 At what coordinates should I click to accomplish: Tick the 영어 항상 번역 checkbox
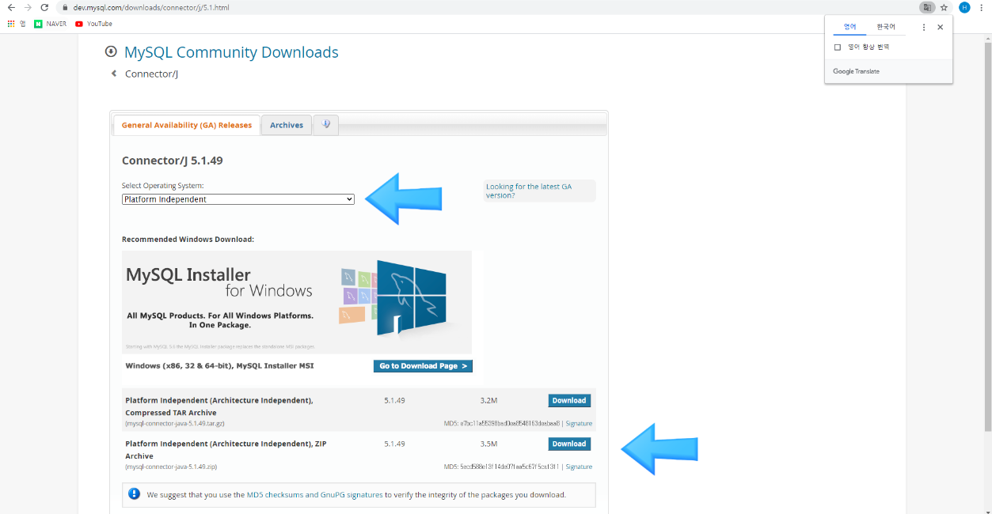point(838,47)
